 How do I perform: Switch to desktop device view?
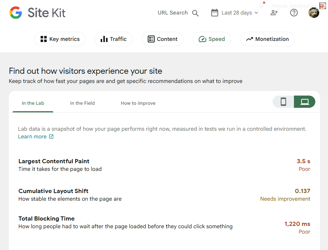pos(305,102)
